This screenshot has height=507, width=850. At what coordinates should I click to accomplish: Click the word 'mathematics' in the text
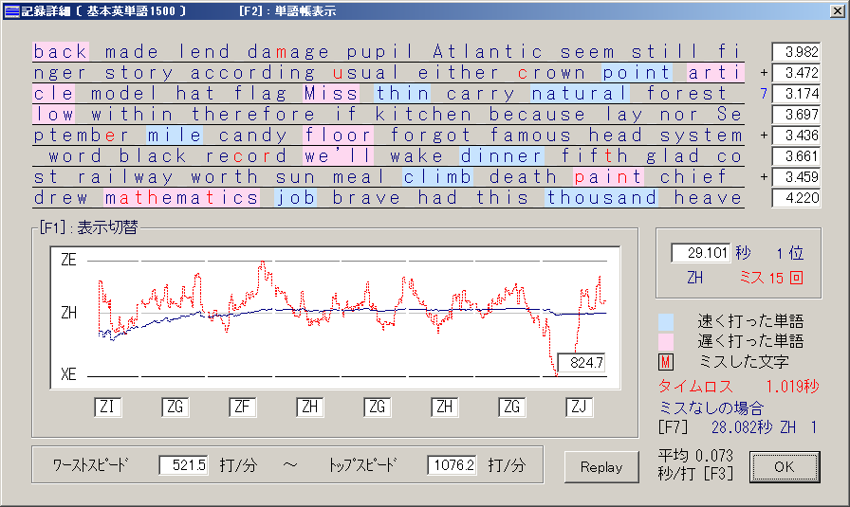(x=181, y=198)
